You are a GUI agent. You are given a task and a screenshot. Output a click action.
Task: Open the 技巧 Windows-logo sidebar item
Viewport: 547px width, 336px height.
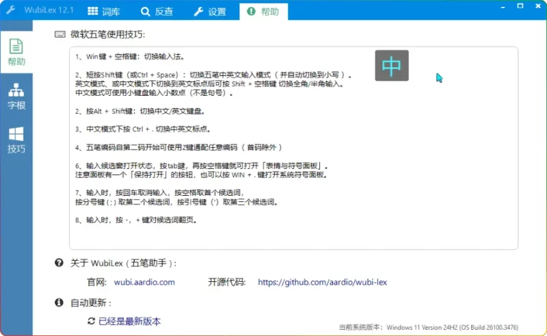click(16, 140)
